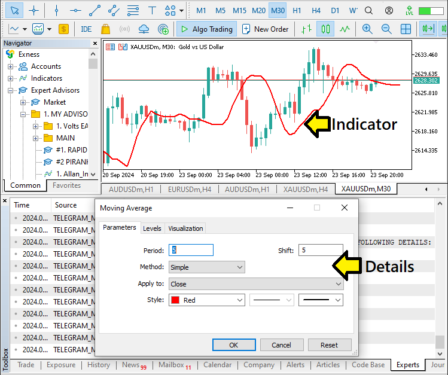Open the Market shopping bag icon
The width and height of the screenshot is (448, 375).
click(x=105, y=29)
